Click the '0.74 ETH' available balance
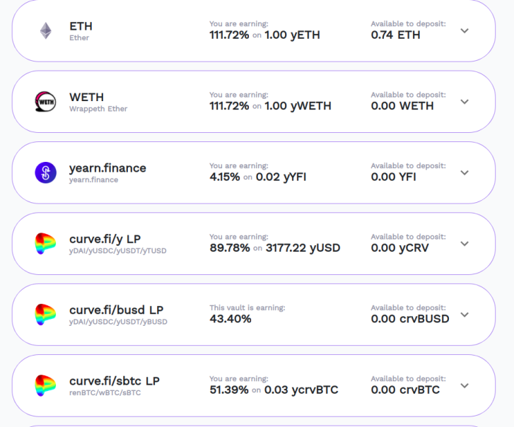Image resolution: width=514 pixels, height=427 pixels. pyautogui.click(x=396, y=35)
